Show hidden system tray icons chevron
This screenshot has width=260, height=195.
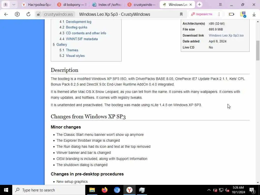click(x=209, y=190)
